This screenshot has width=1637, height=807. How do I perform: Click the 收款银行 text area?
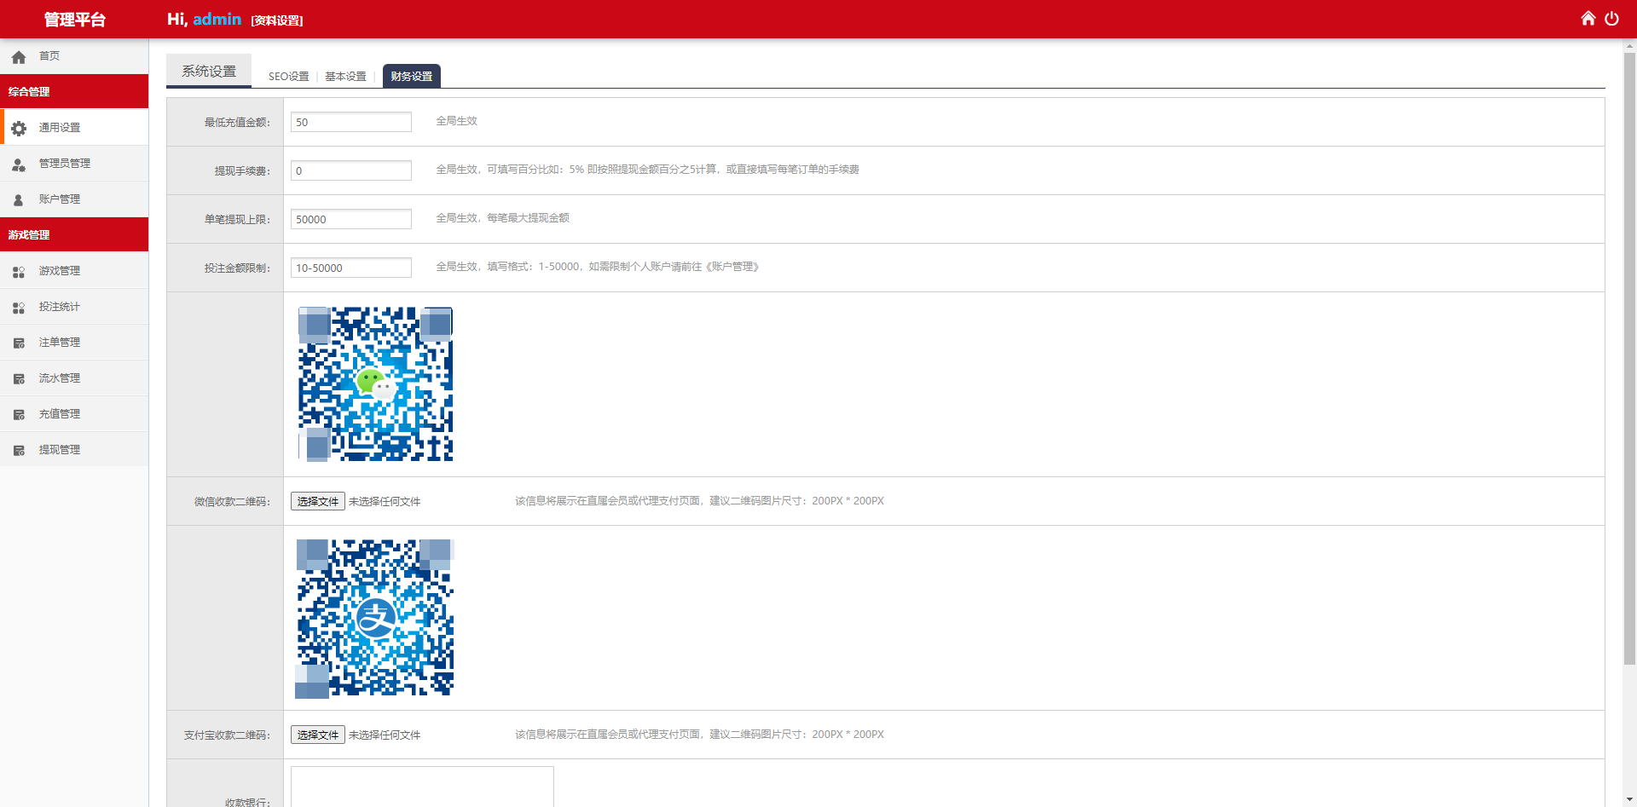point(422,787)
